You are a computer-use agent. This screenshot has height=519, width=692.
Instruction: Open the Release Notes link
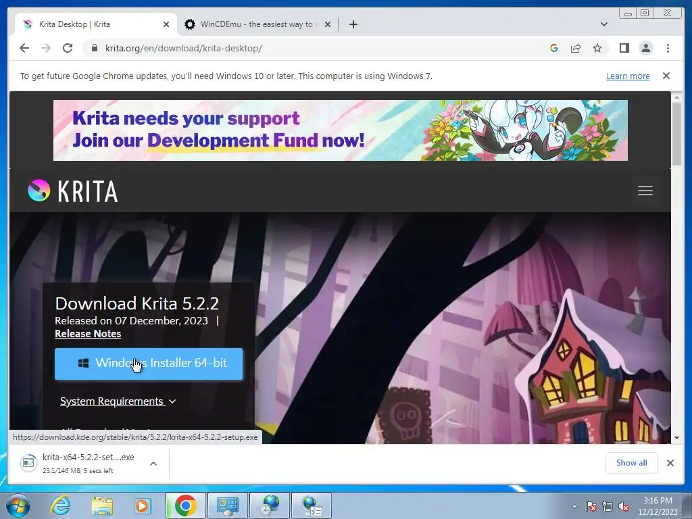(88, 334)
